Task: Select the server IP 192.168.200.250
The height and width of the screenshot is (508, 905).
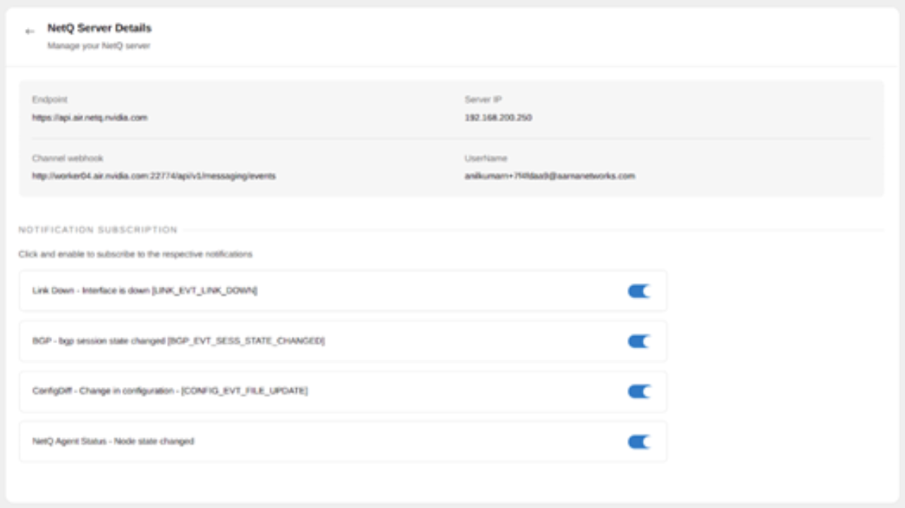Action: [498, 118]
